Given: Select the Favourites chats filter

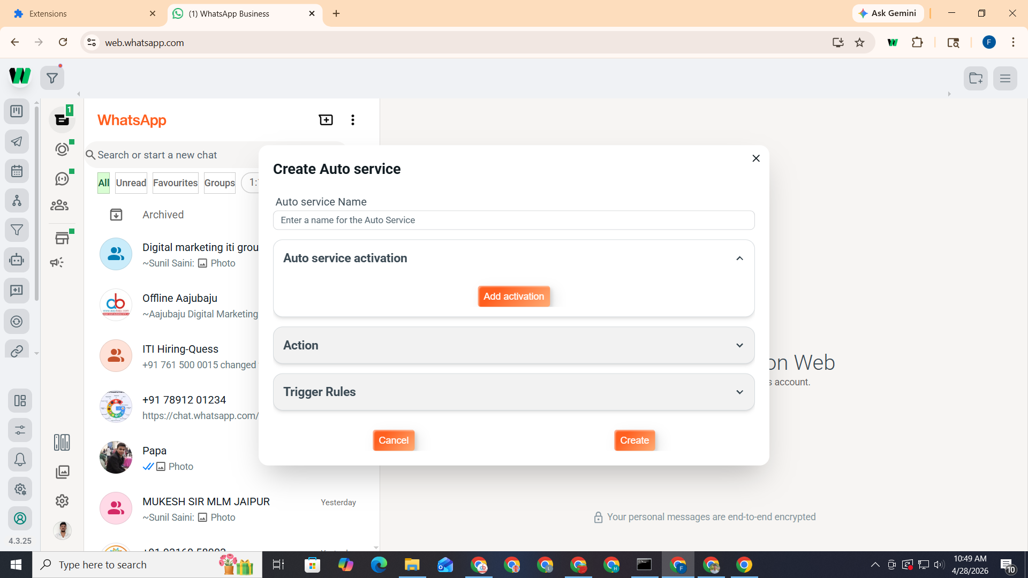Looking at the screenshot, I should pos(176,183).
